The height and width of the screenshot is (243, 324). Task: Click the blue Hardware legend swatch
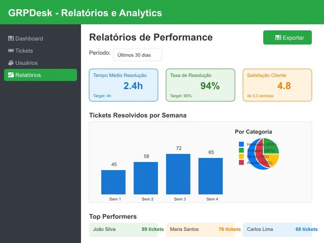(241, 144)
